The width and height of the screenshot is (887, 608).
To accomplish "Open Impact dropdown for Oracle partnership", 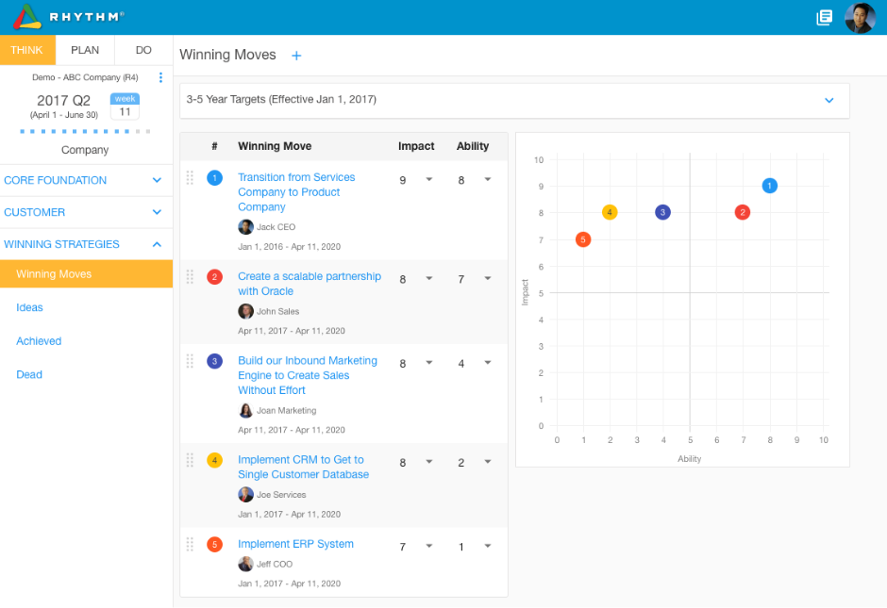I will click(428, 279).
